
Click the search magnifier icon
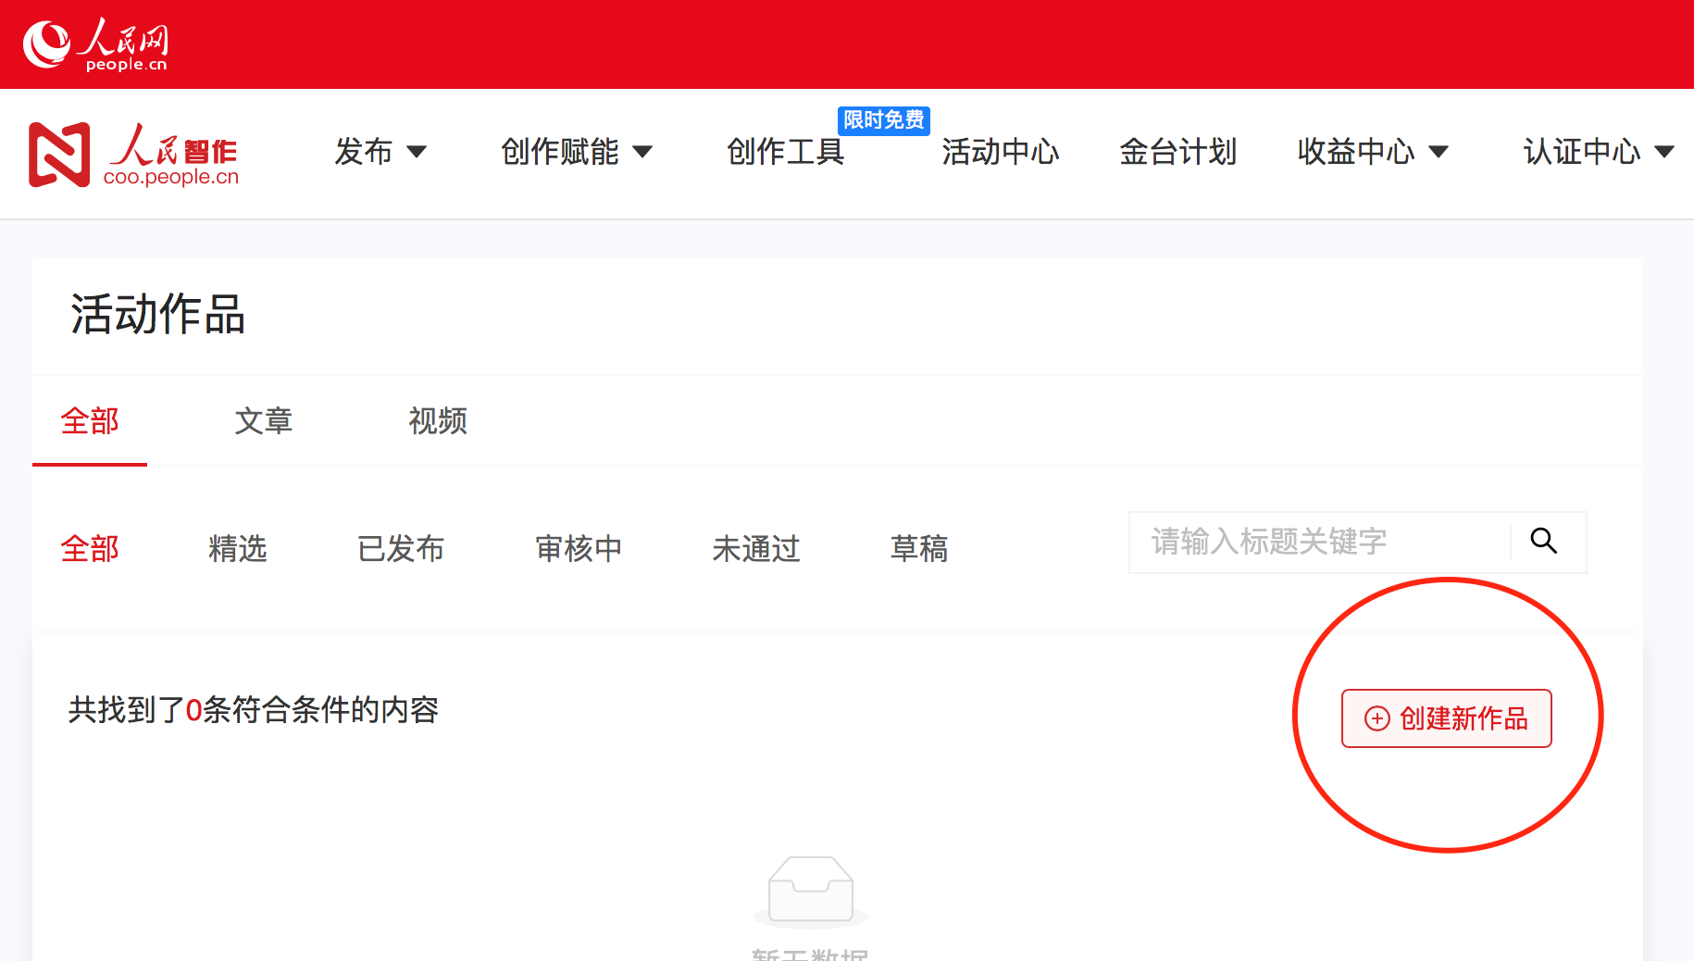point(1543,541)
